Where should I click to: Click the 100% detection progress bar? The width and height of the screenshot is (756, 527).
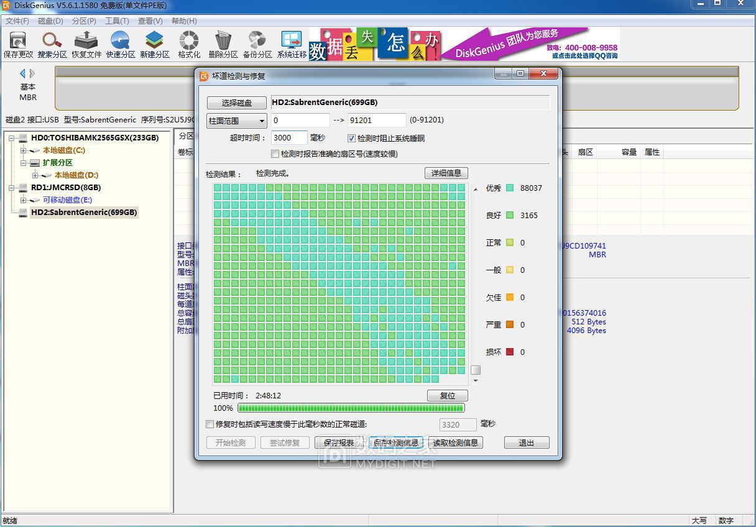pos(351,408)
